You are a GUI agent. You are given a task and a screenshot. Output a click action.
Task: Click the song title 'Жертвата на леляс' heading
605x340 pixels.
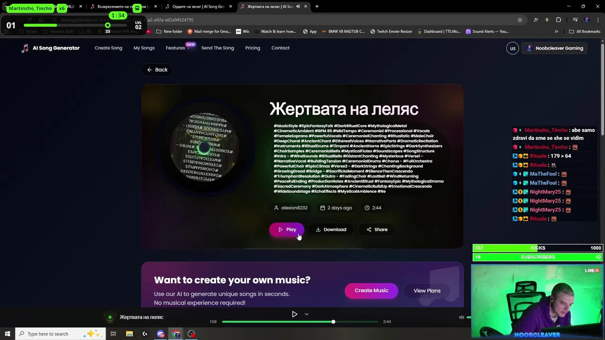pos(344,109)
